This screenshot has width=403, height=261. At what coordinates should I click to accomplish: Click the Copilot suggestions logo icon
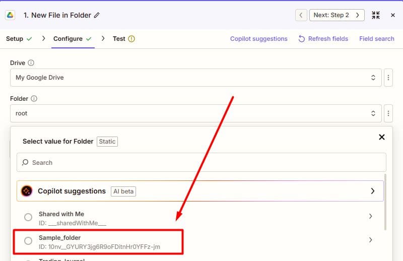pos(27,191)
